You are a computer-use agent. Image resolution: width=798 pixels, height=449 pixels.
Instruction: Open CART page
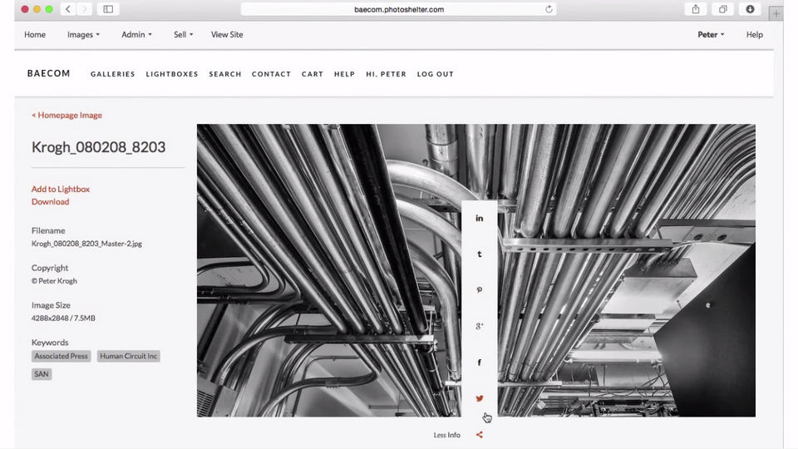[x=313, y=74]
